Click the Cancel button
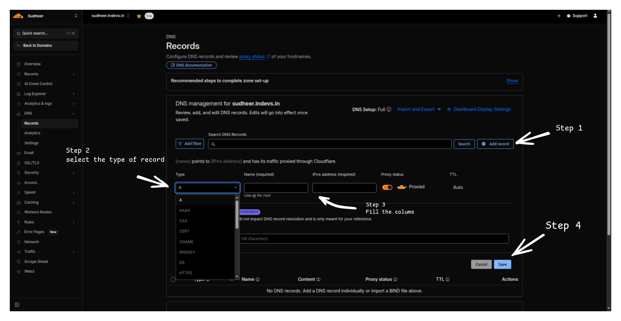The width and height of the screenshot is (621, 321). coord(481,265)
